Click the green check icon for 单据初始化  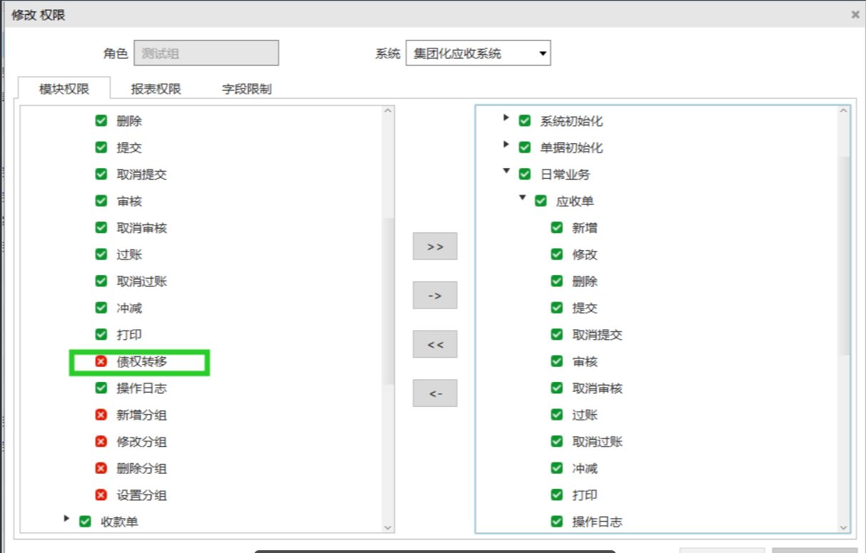click(525, 148)
